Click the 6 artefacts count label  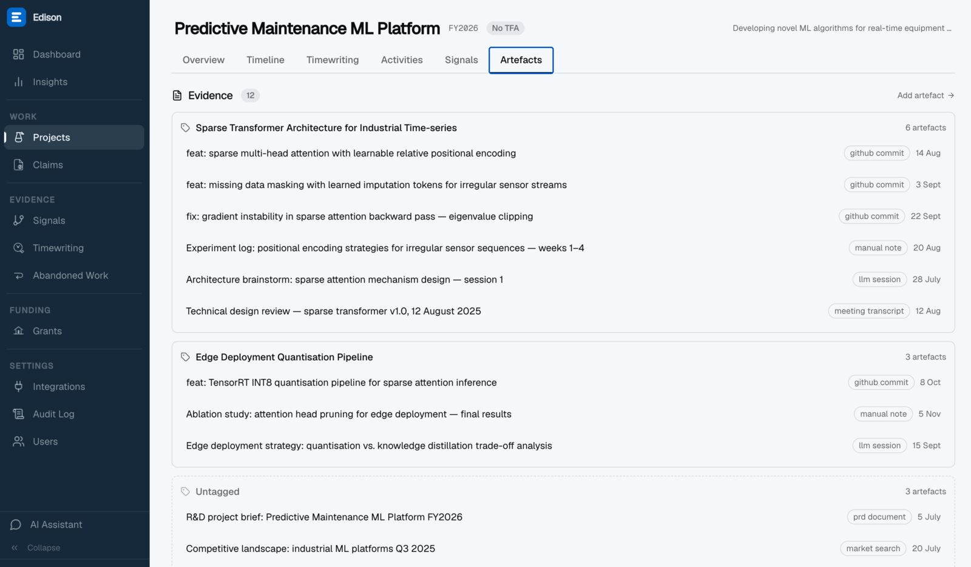click(925, 128)
